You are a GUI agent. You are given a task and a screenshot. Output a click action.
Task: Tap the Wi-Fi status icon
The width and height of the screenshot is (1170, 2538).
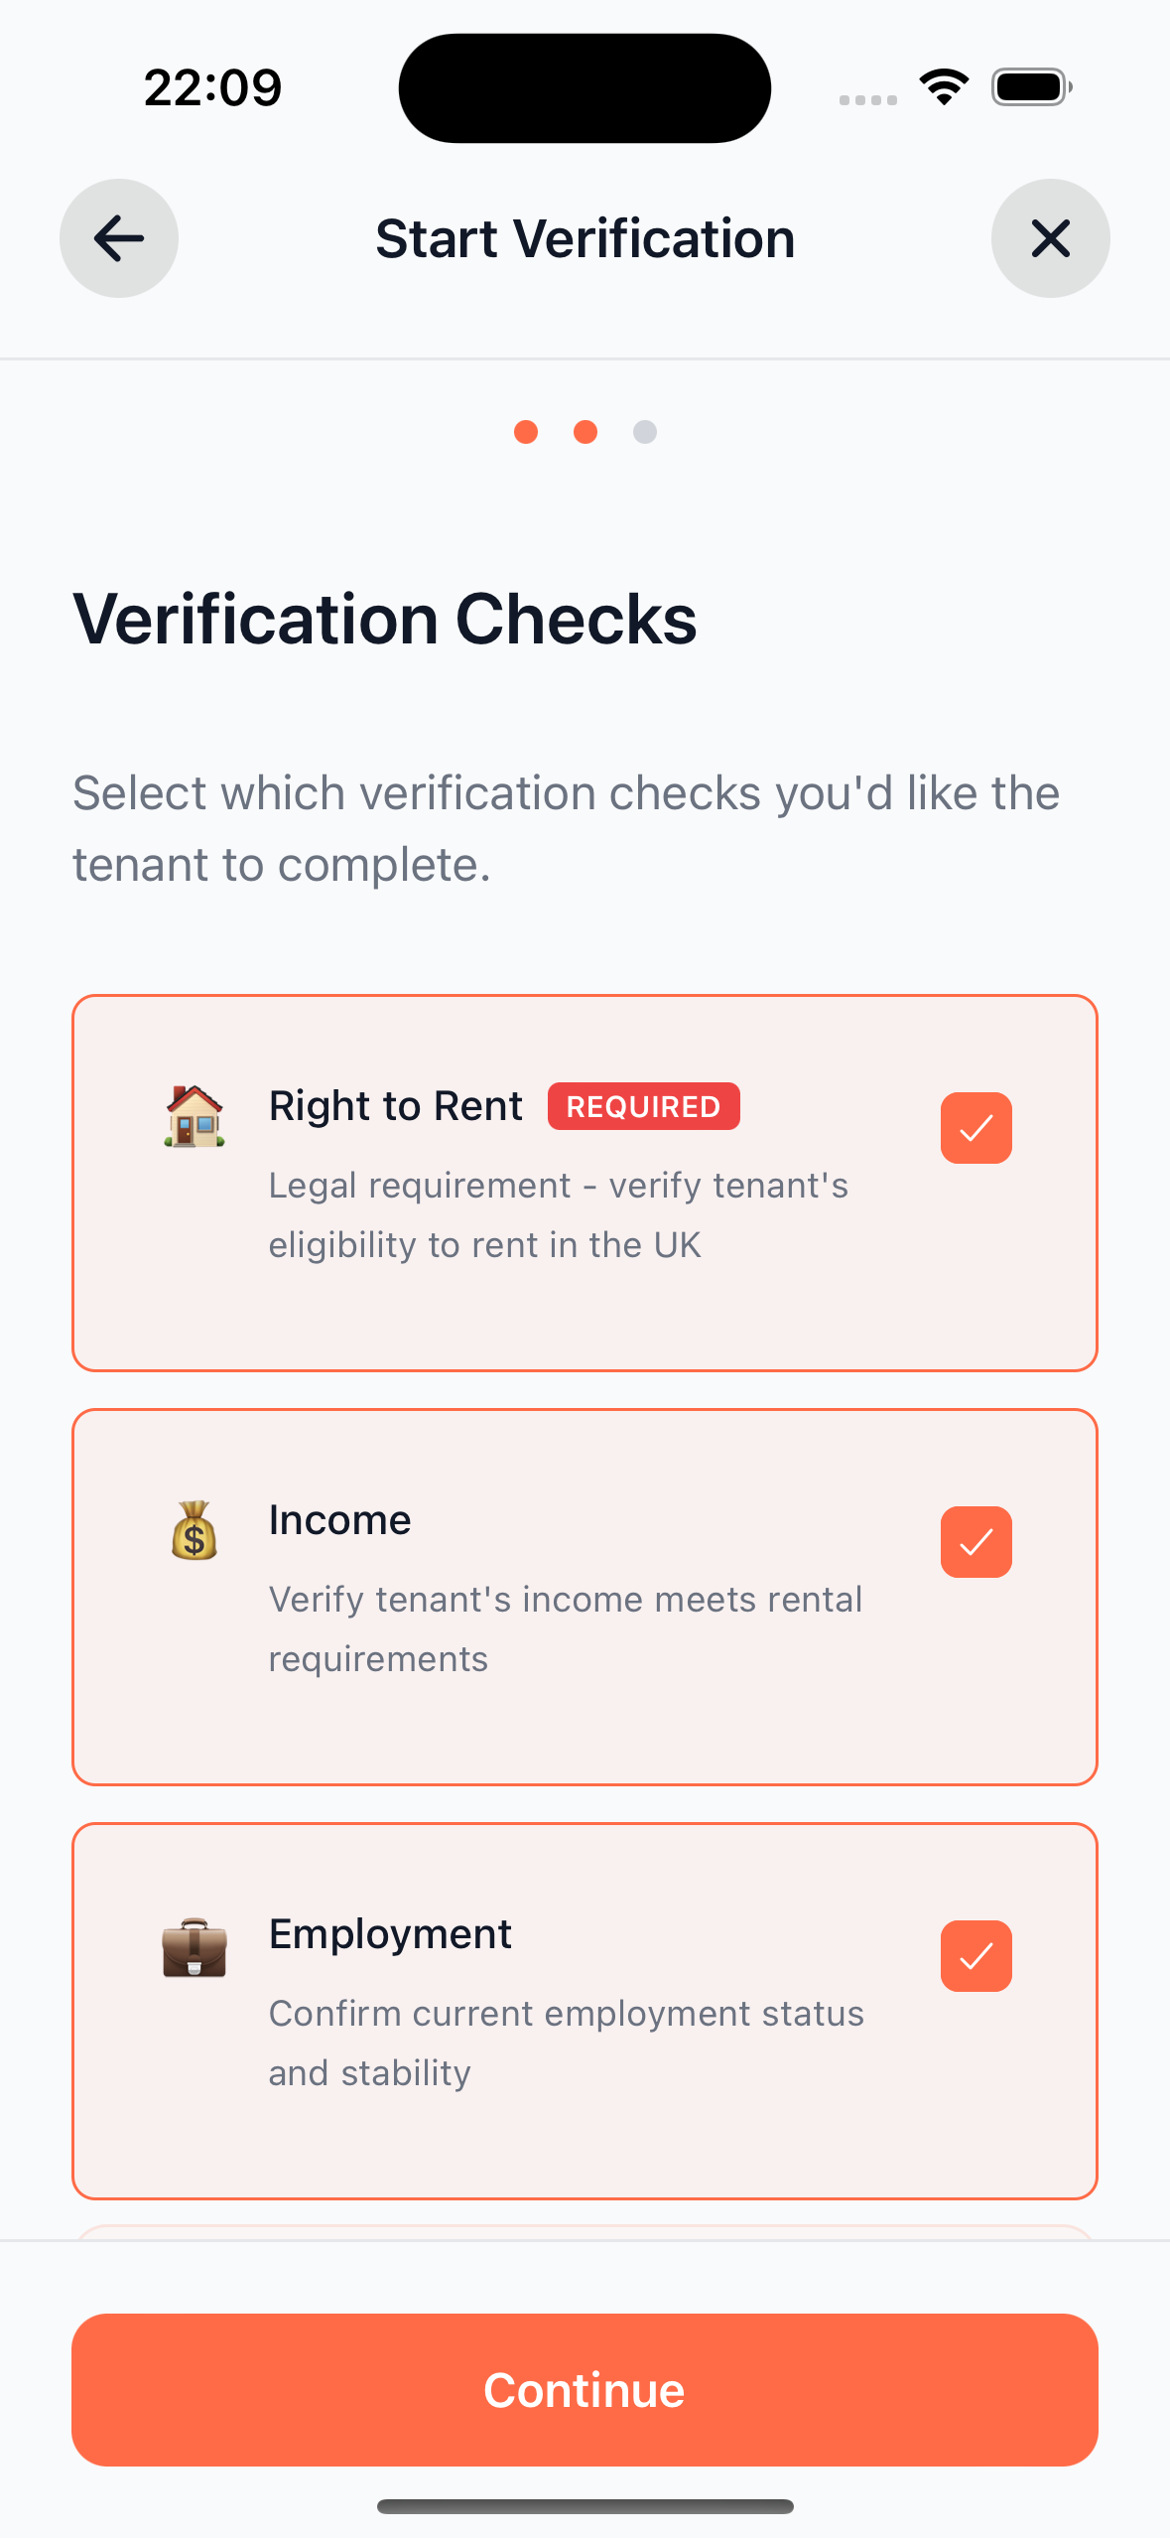pos(944,87)
